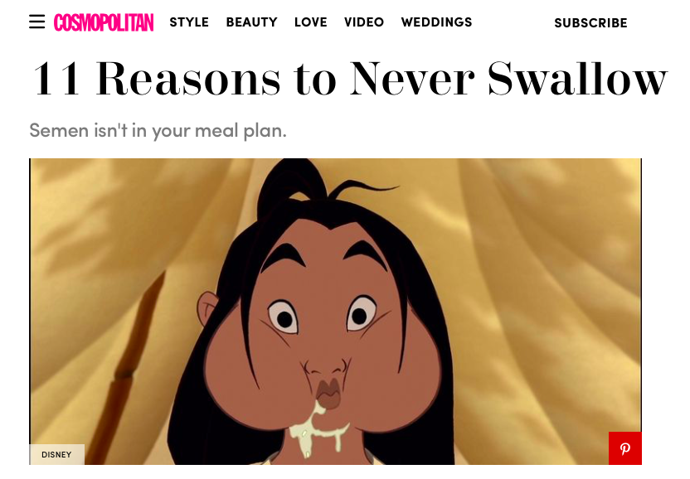Open the cartoon article image
This screenshot has height=479, width=690.
(335, 312)
